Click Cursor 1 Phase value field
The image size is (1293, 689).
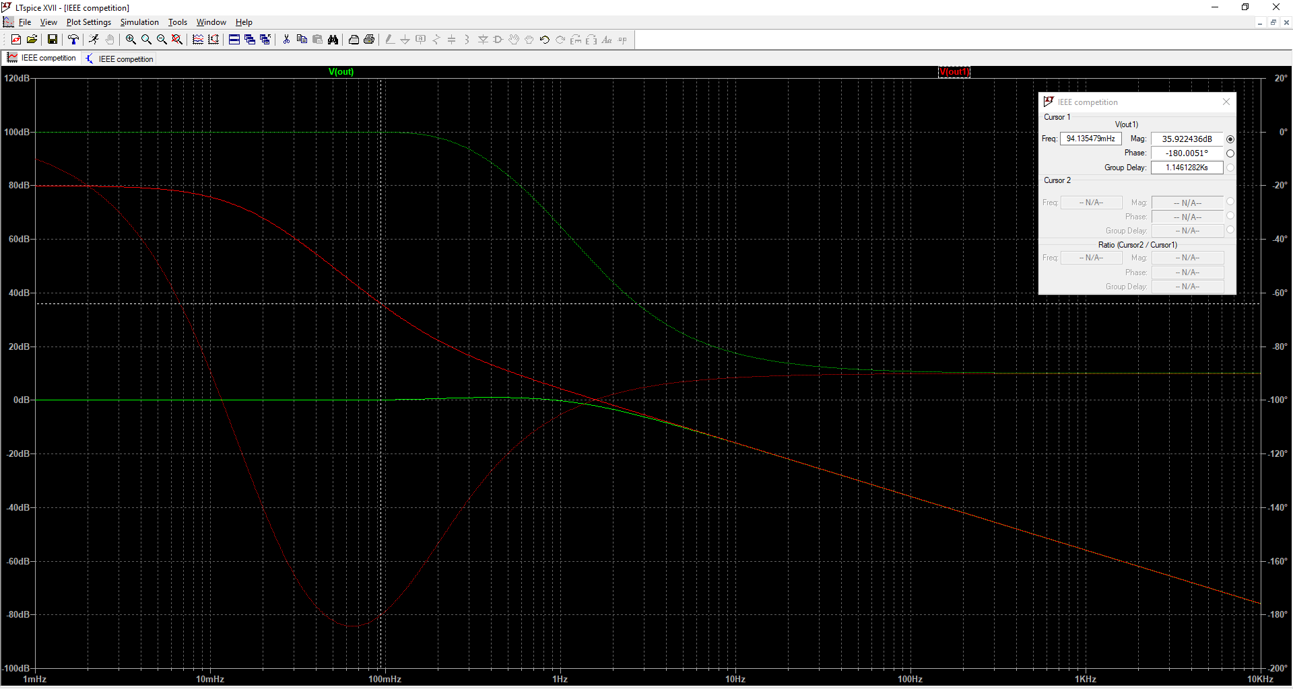click(1187, 153)
